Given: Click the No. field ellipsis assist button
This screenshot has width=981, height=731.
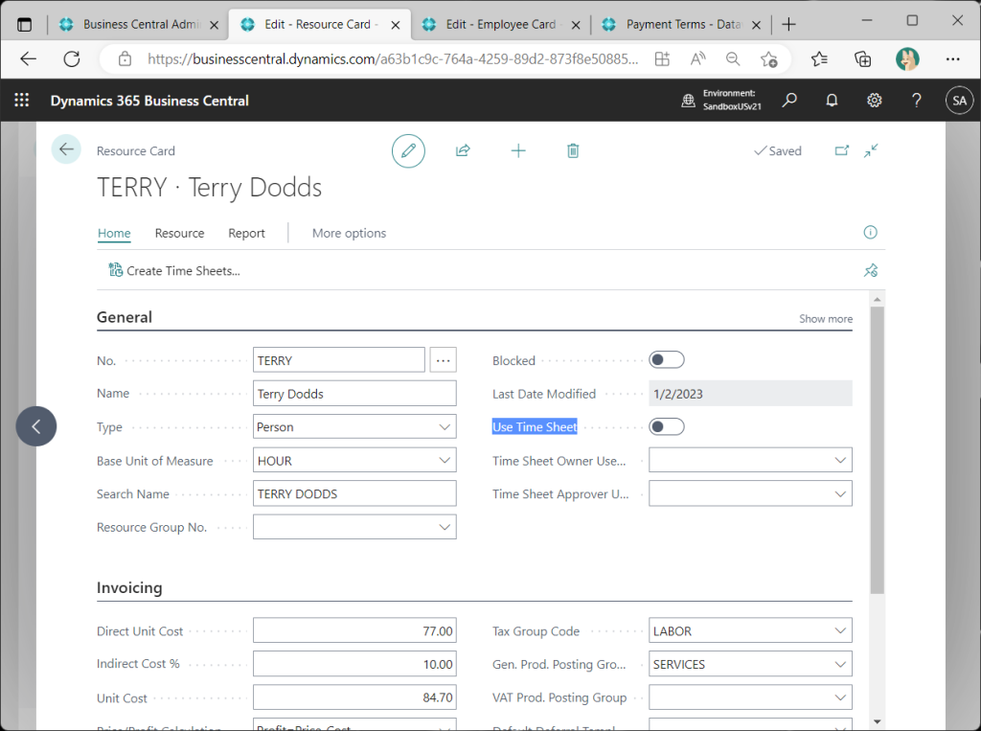Looking at the screenshot, I should click(443, 360).
